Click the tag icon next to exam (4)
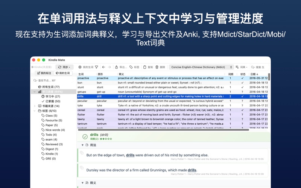The width and height of the screenshot is (301, 188). pos(43,139)
